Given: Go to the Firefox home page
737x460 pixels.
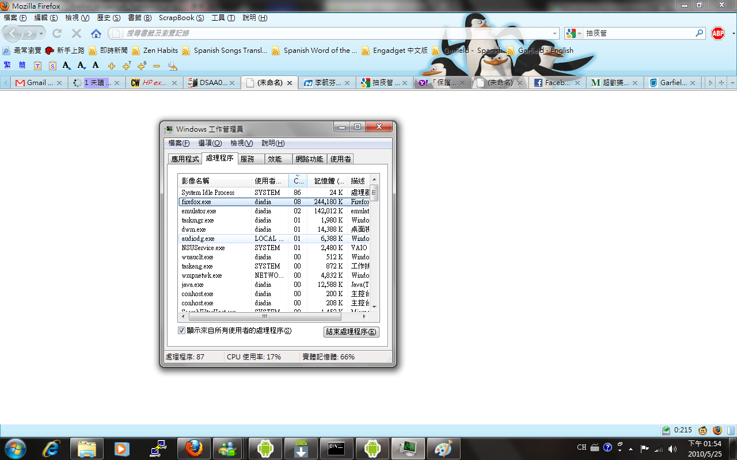Looking at the screenshot, I should point(96,33).
